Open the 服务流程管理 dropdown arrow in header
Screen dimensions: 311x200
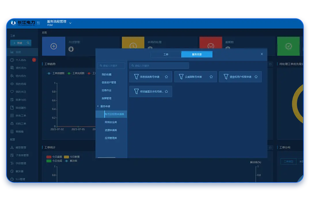(70, 23)
